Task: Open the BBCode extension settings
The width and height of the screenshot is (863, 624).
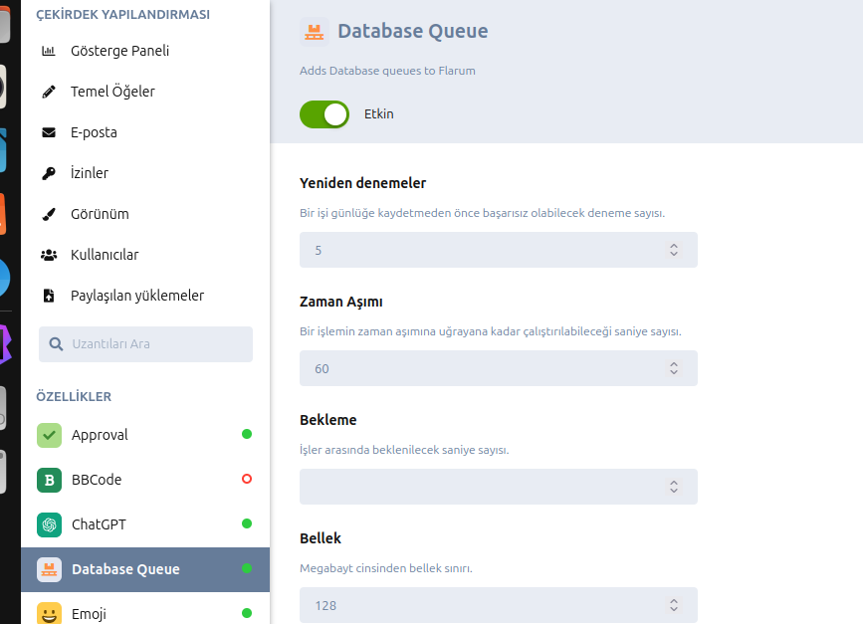Action: pyautogui.click(x=97, y=480)
